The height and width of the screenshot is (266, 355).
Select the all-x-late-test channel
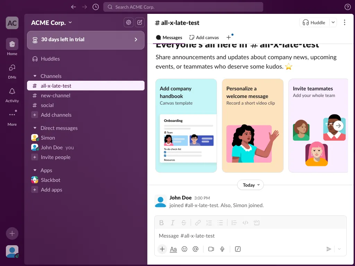(86, 86)
